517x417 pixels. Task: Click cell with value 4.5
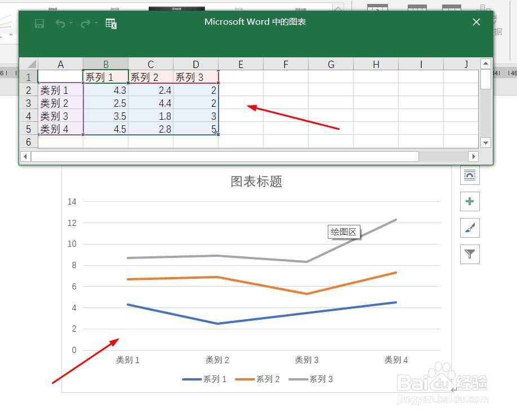pyautogui.click(x=105, y=129)
